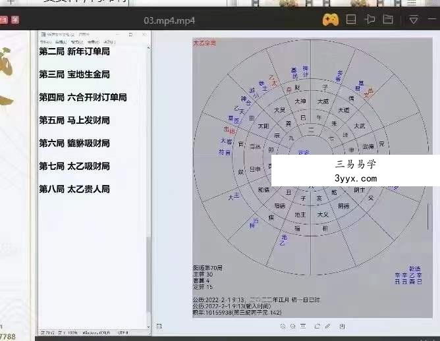Click the line '第八局 太乙贵人局'
Image resolution: width=440 pixels, height=341 pixels.
coord(74,190)
